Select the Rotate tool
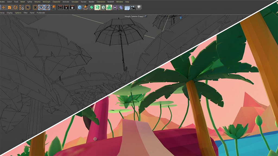The width and height of the screenshot is (278, 156). 15,7
